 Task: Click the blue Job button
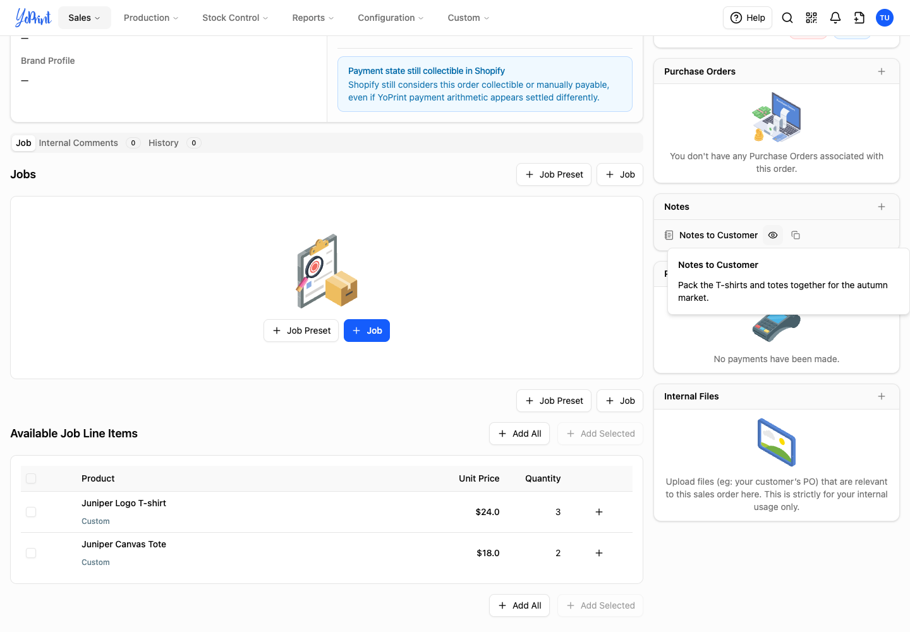coord(367,331)
